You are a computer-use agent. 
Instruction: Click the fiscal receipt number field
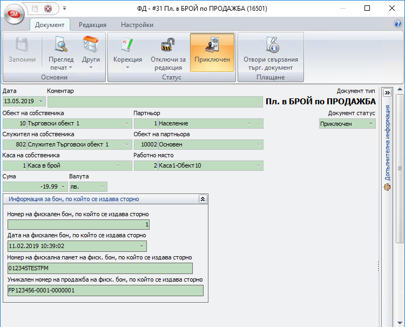point(78,225)
